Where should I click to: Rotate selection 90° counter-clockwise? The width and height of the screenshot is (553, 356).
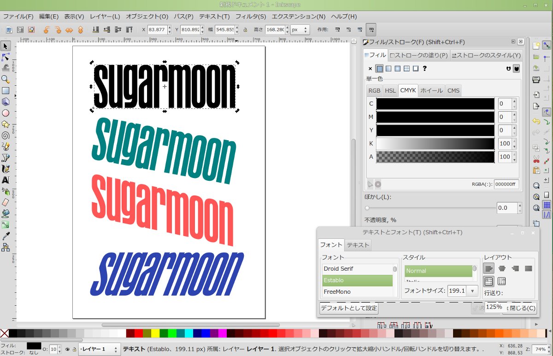[x=46, y=30]
